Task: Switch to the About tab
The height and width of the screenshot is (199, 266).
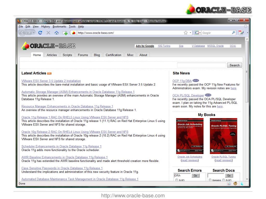Action: 143,55
